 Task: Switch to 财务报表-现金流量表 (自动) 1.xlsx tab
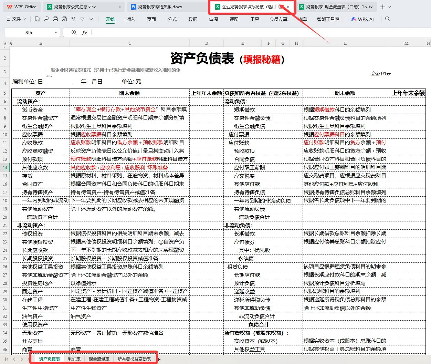pos(336,7)
